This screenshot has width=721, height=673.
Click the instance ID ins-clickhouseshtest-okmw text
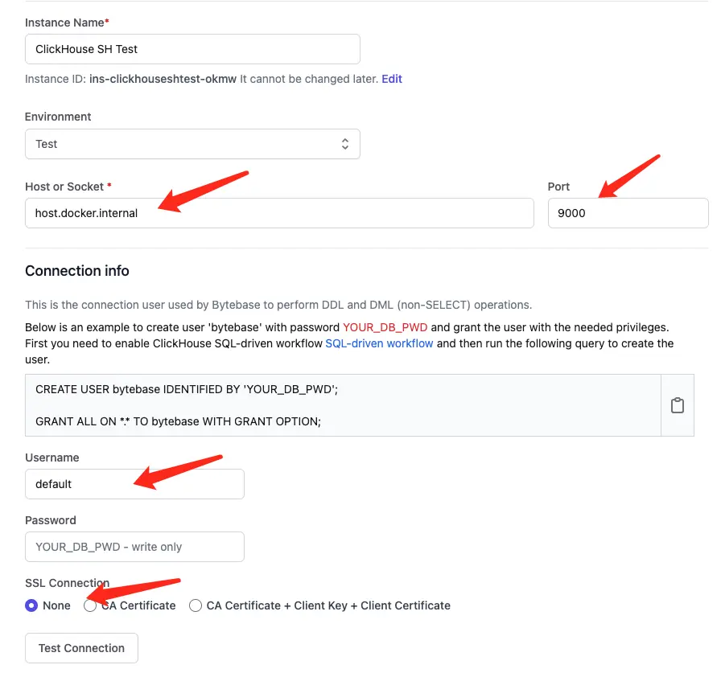click(163, 79)
